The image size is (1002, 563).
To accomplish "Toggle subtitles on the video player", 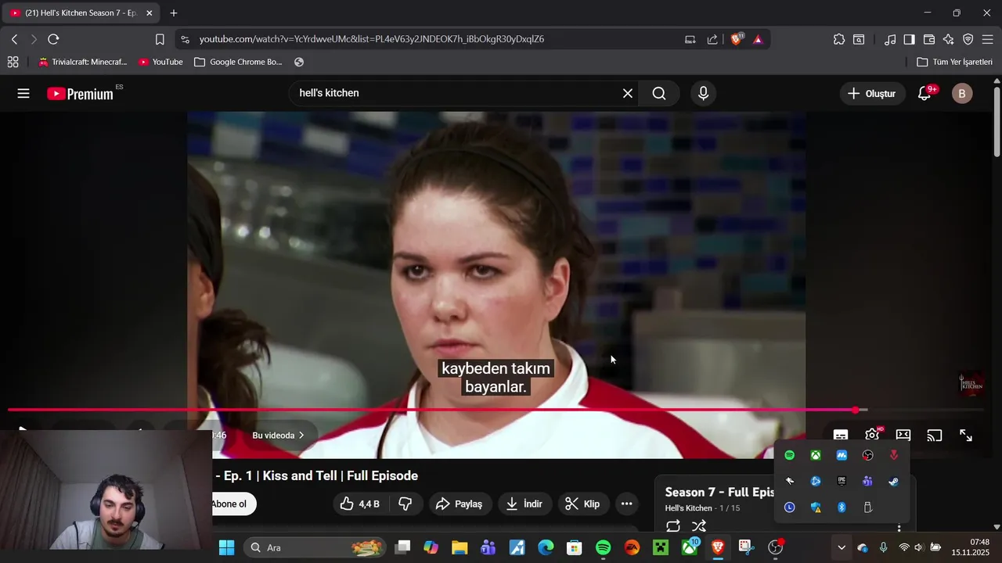I will 841,436.
